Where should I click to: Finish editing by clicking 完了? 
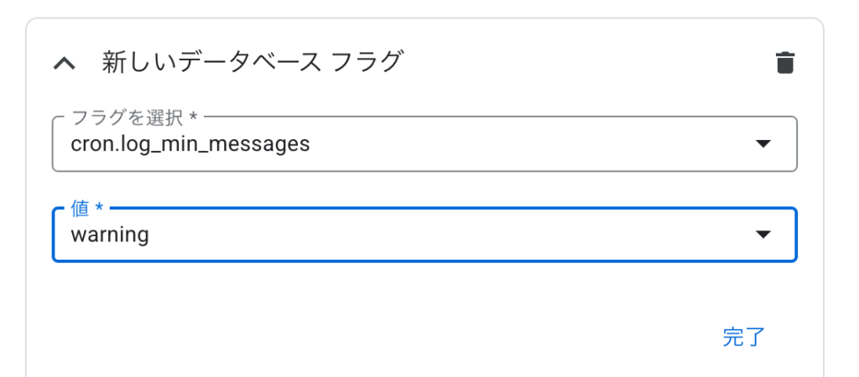[x=743, y=337]
